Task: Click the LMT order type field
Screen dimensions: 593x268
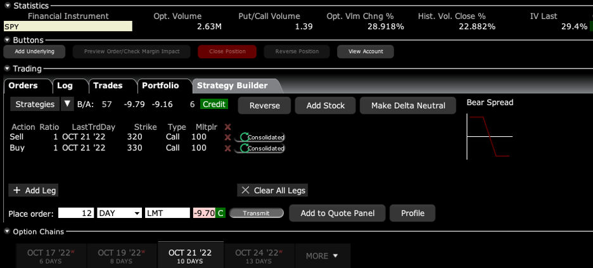Action: (x=167, y=213)
